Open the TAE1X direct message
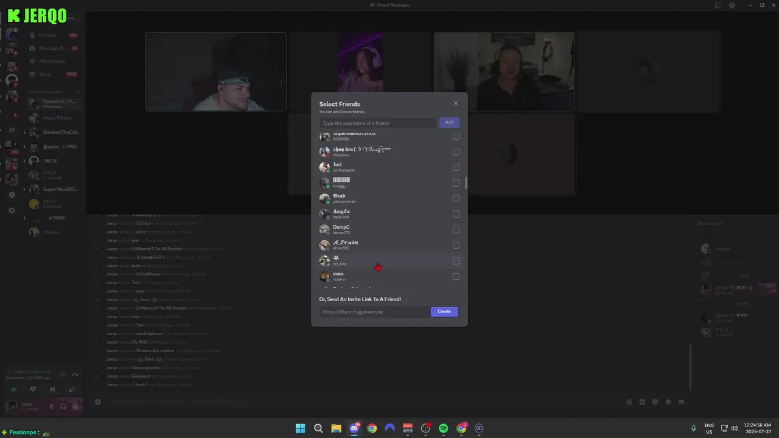 tap(54, 161)
